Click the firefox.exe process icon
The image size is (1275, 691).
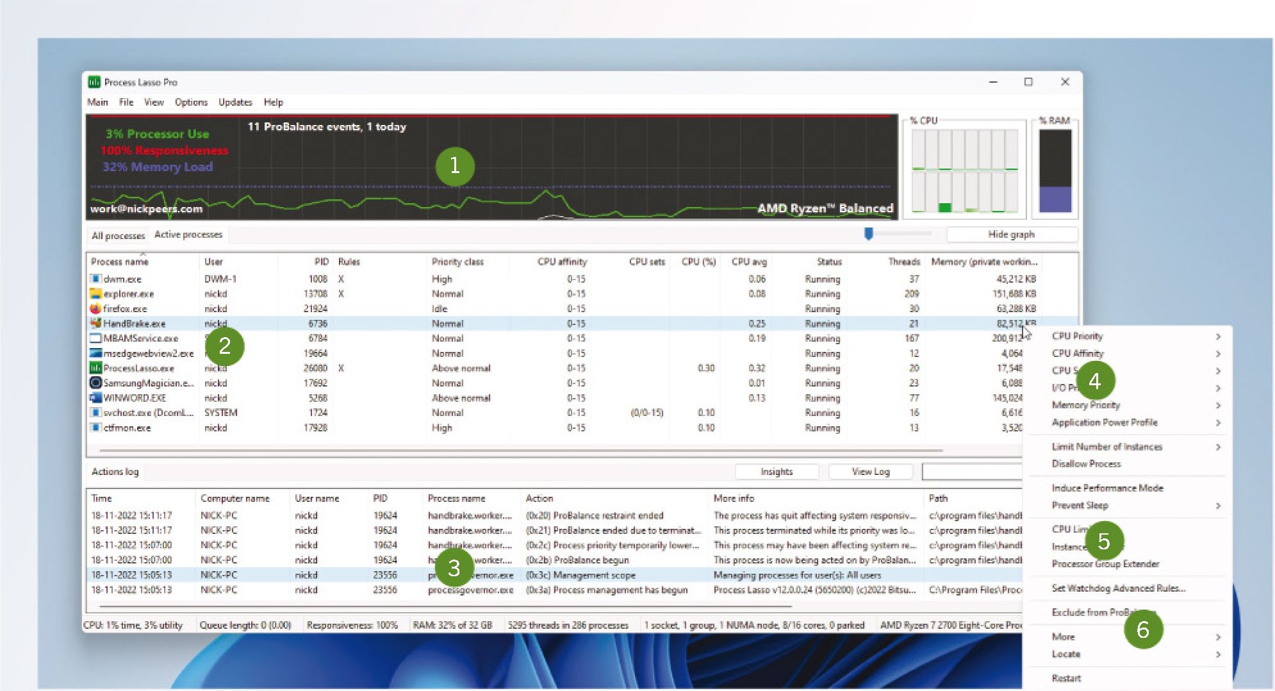pyautogui.click(x=95, y=308)
